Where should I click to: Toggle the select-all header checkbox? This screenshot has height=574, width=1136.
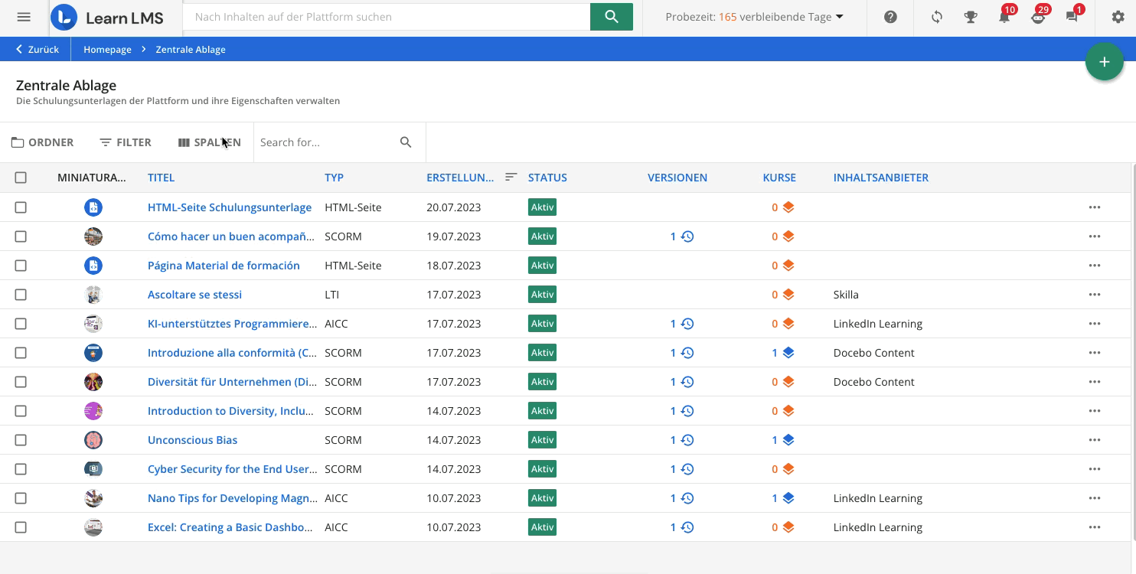[21, 178]
